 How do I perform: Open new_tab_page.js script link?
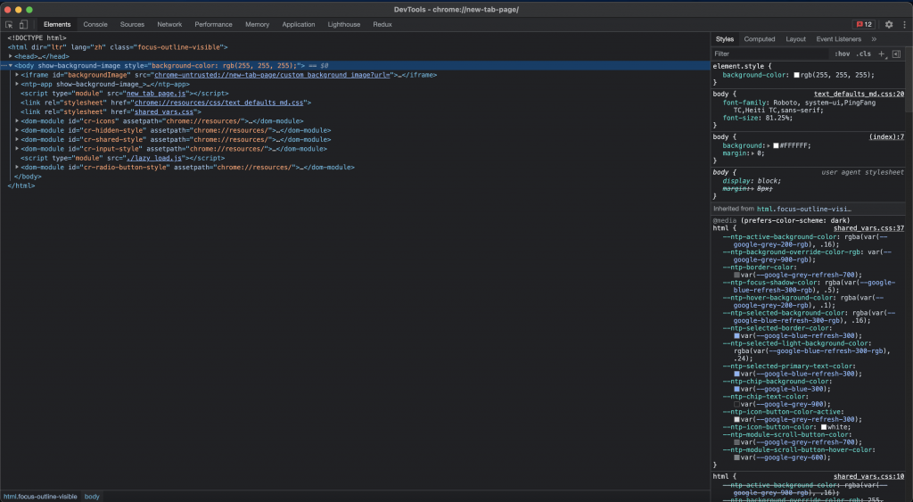tap(156, 94)
